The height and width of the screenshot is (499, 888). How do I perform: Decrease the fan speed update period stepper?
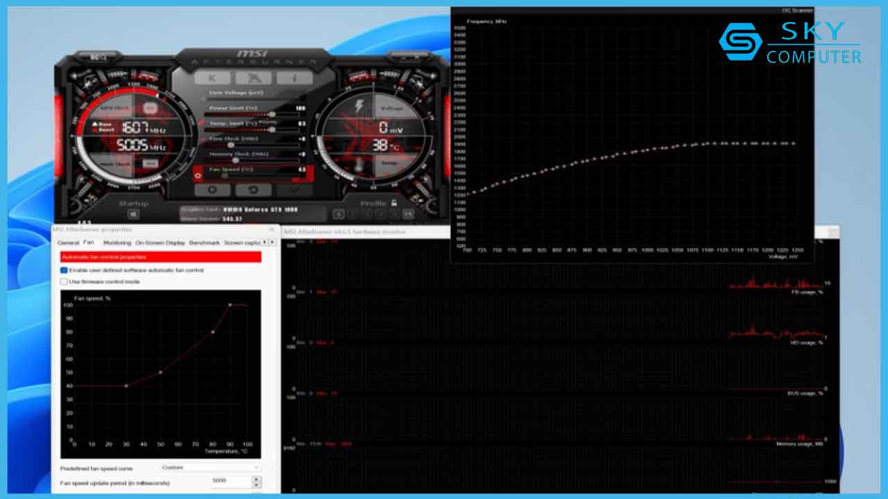pos(257,485)
